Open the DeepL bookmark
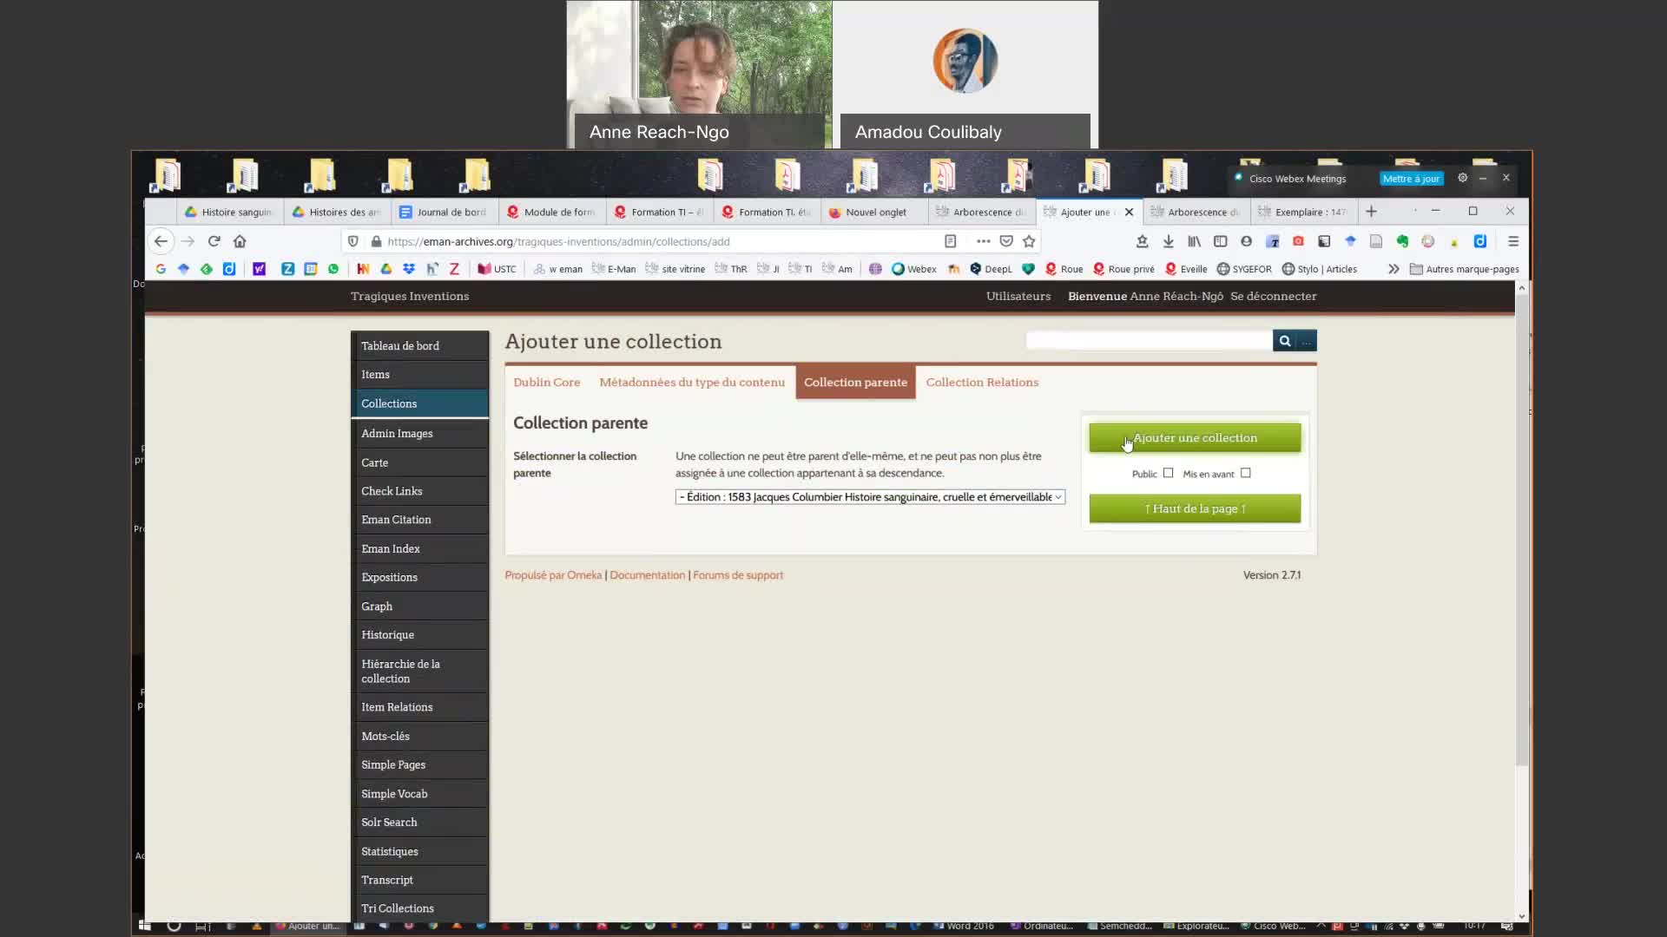The image size is (1667, 937). [x=991, y=269]
